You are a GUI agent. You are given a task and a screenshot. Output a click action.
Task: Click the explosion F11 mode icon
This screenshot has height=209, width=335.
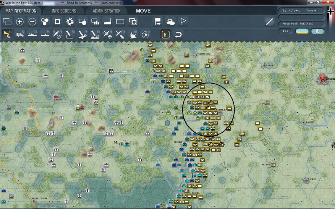[x=132, y=34]
